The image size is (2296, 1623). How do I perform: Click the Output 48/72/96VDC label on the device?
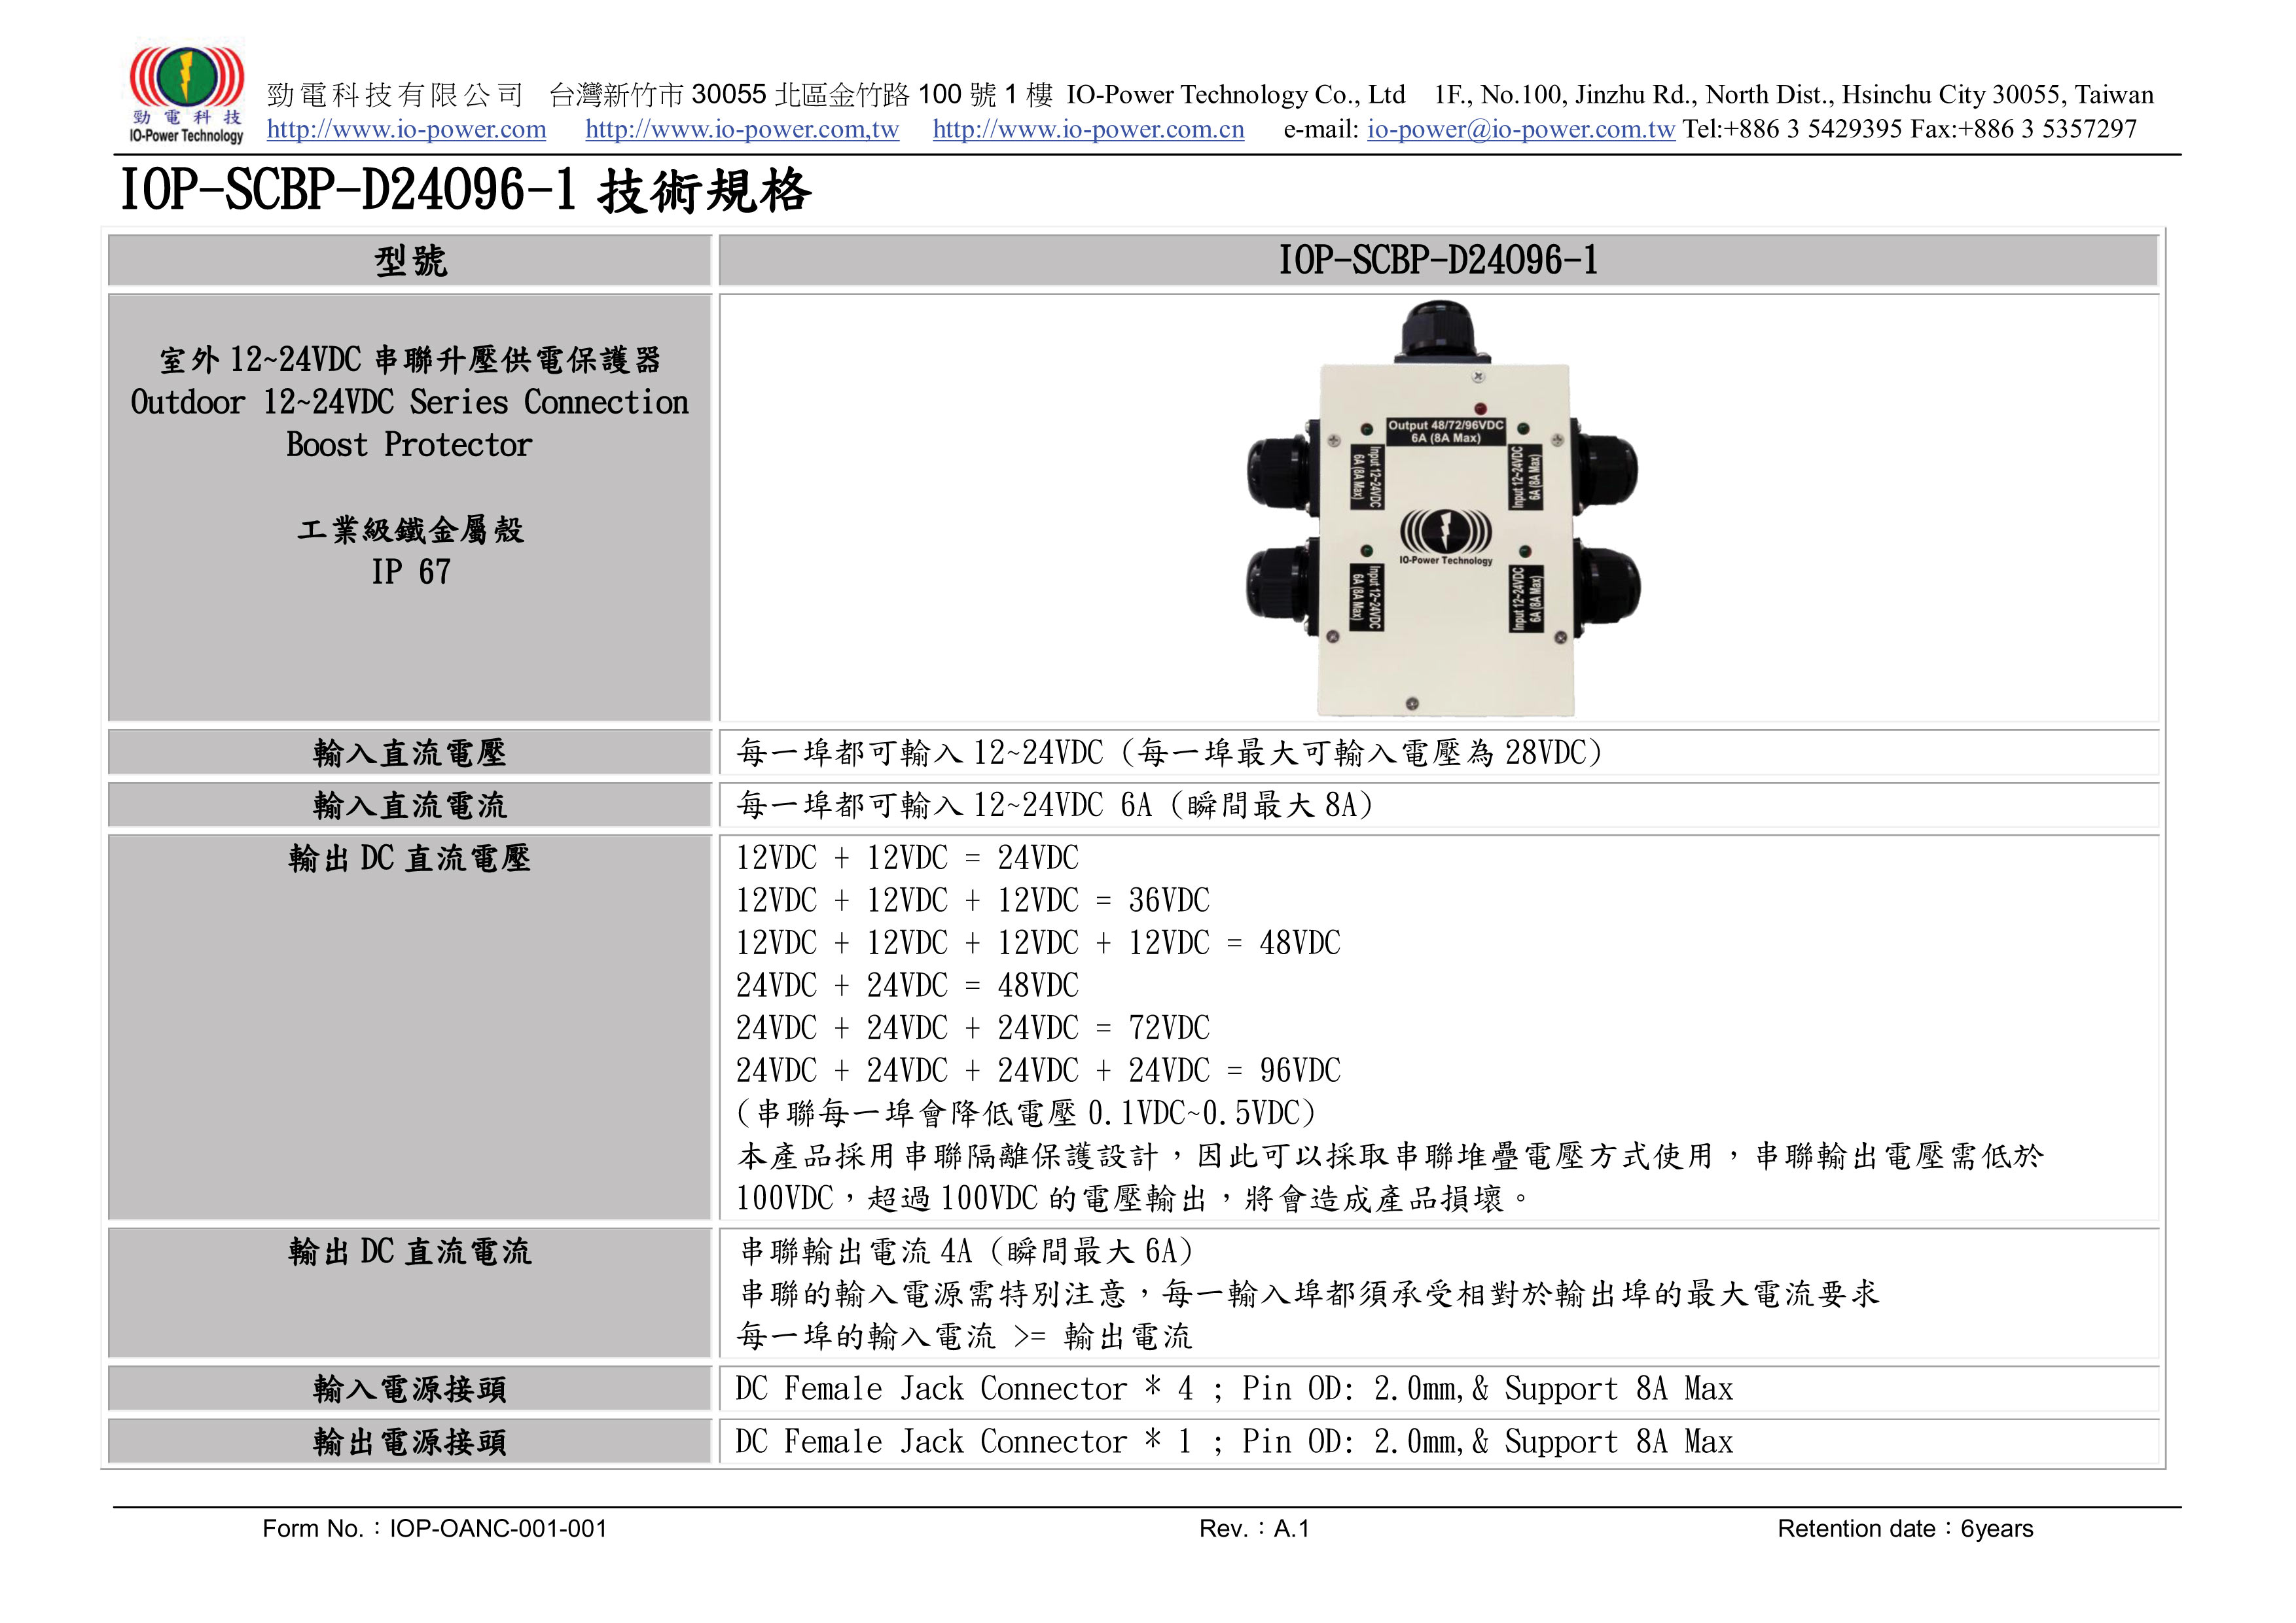tap(1445, 431)
